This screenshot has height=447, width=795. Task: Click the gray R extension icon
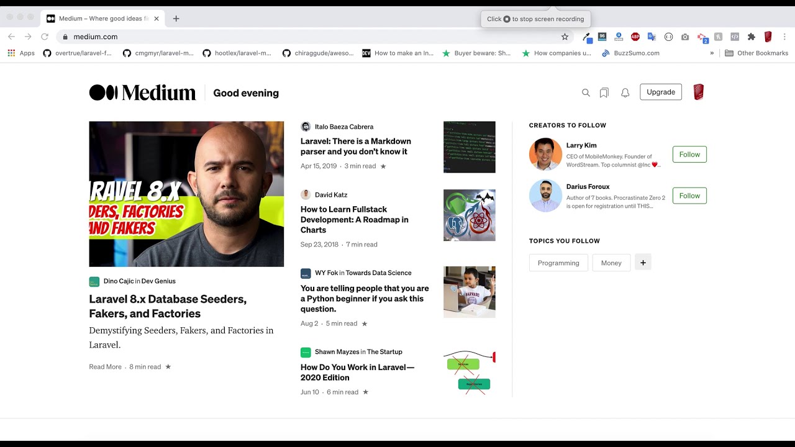coord(718,37)
